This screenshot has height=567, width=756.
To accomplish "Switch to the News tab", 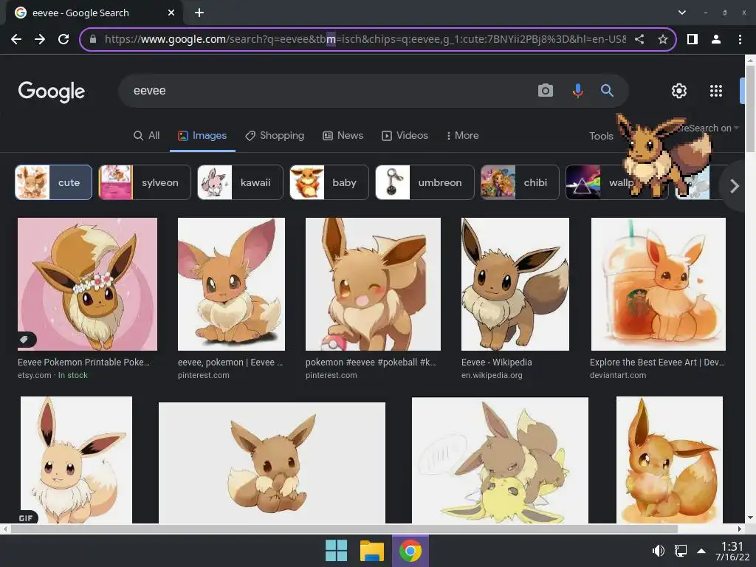I will [343, 136].
